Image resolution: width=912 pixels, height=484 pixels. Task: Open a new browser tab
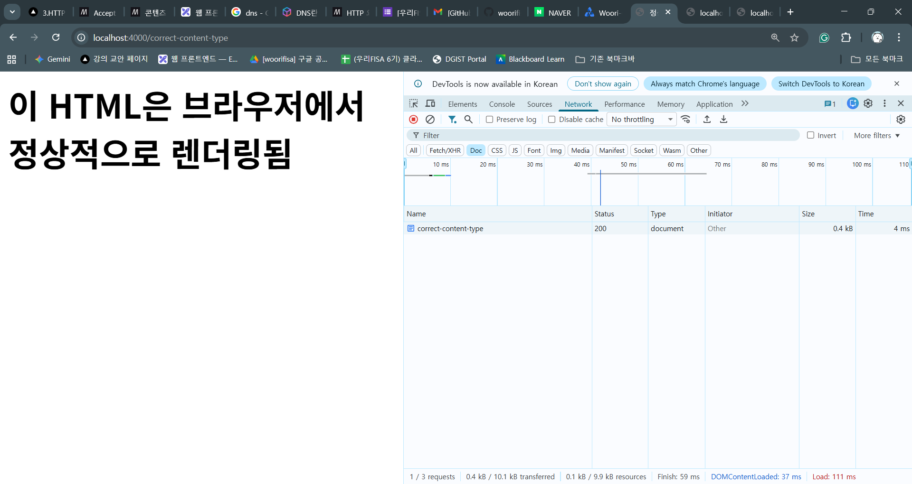click(790, 12)
